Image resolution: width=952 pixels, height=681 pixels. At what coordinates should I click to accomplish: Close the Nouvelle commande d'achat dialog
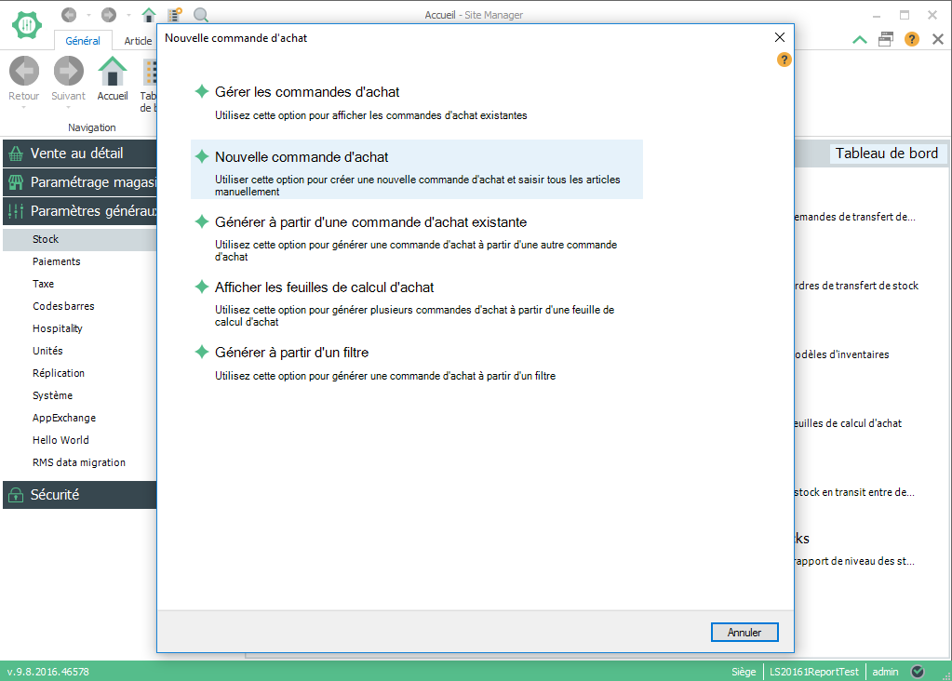pyautogui.click(x=780, y=38)
